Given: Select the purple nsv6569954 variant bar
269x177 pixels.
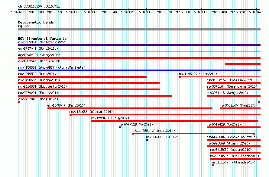Looking at the screenshot, I should (x=139, y=45).
